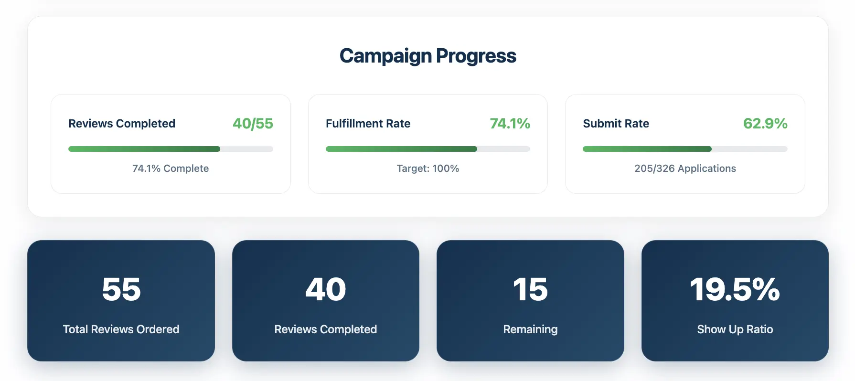The image size is (855, 381).
Task: Click the Target: 100% label
Action: pos(427,168)
